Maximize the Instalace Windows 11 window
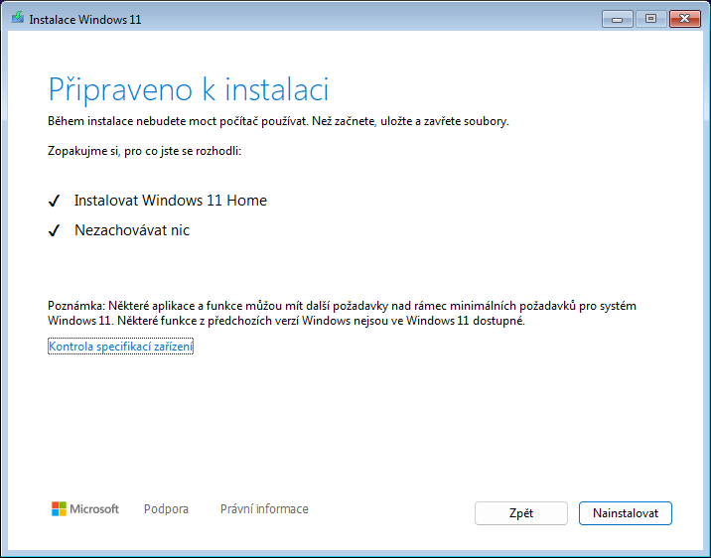Image resolution: width=711 pixels, height=558 pixels. pos(650,19)
